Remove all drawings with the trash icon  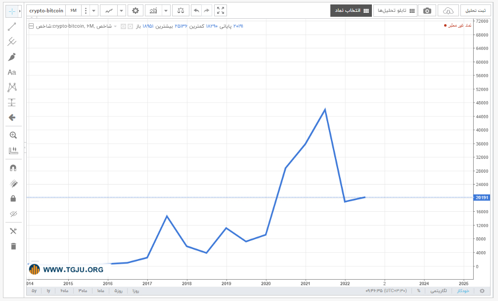point(13,246)
